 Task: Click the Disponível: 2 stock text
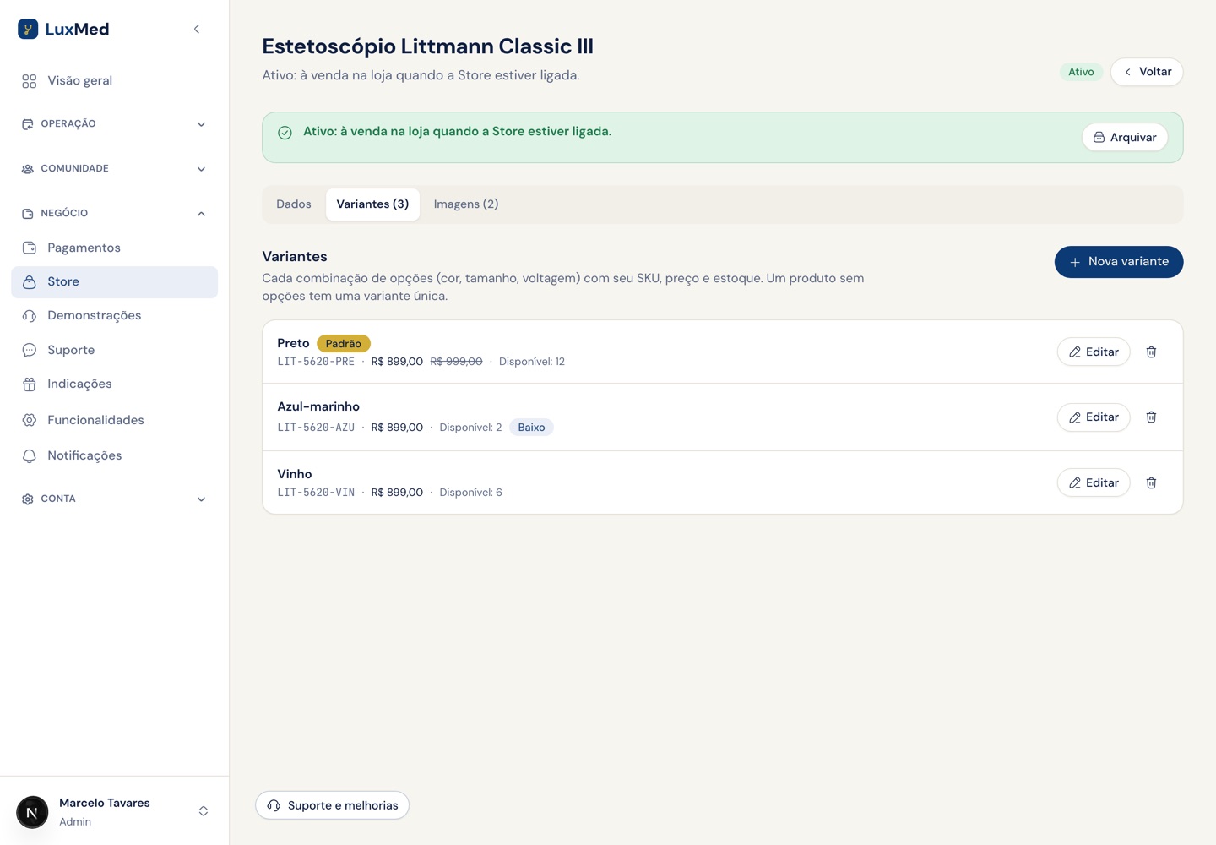470,428
